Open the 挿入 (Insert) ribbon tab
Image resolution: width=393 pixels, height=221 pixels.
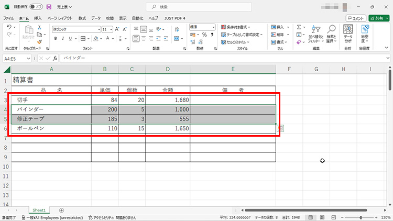click(x=38, y=18)
